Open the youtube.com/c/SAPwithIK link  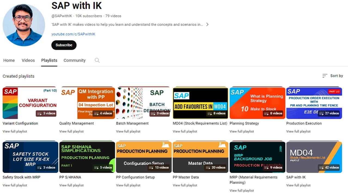(73, 34)
